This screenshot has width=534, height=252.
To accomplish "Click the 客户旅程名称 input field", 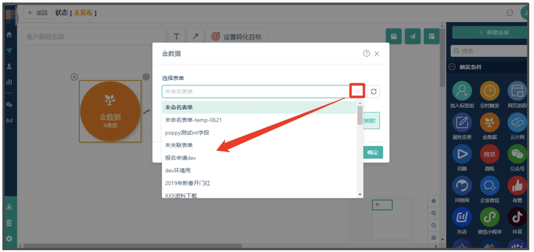I will pyautogui.click(x=94, y=37).
